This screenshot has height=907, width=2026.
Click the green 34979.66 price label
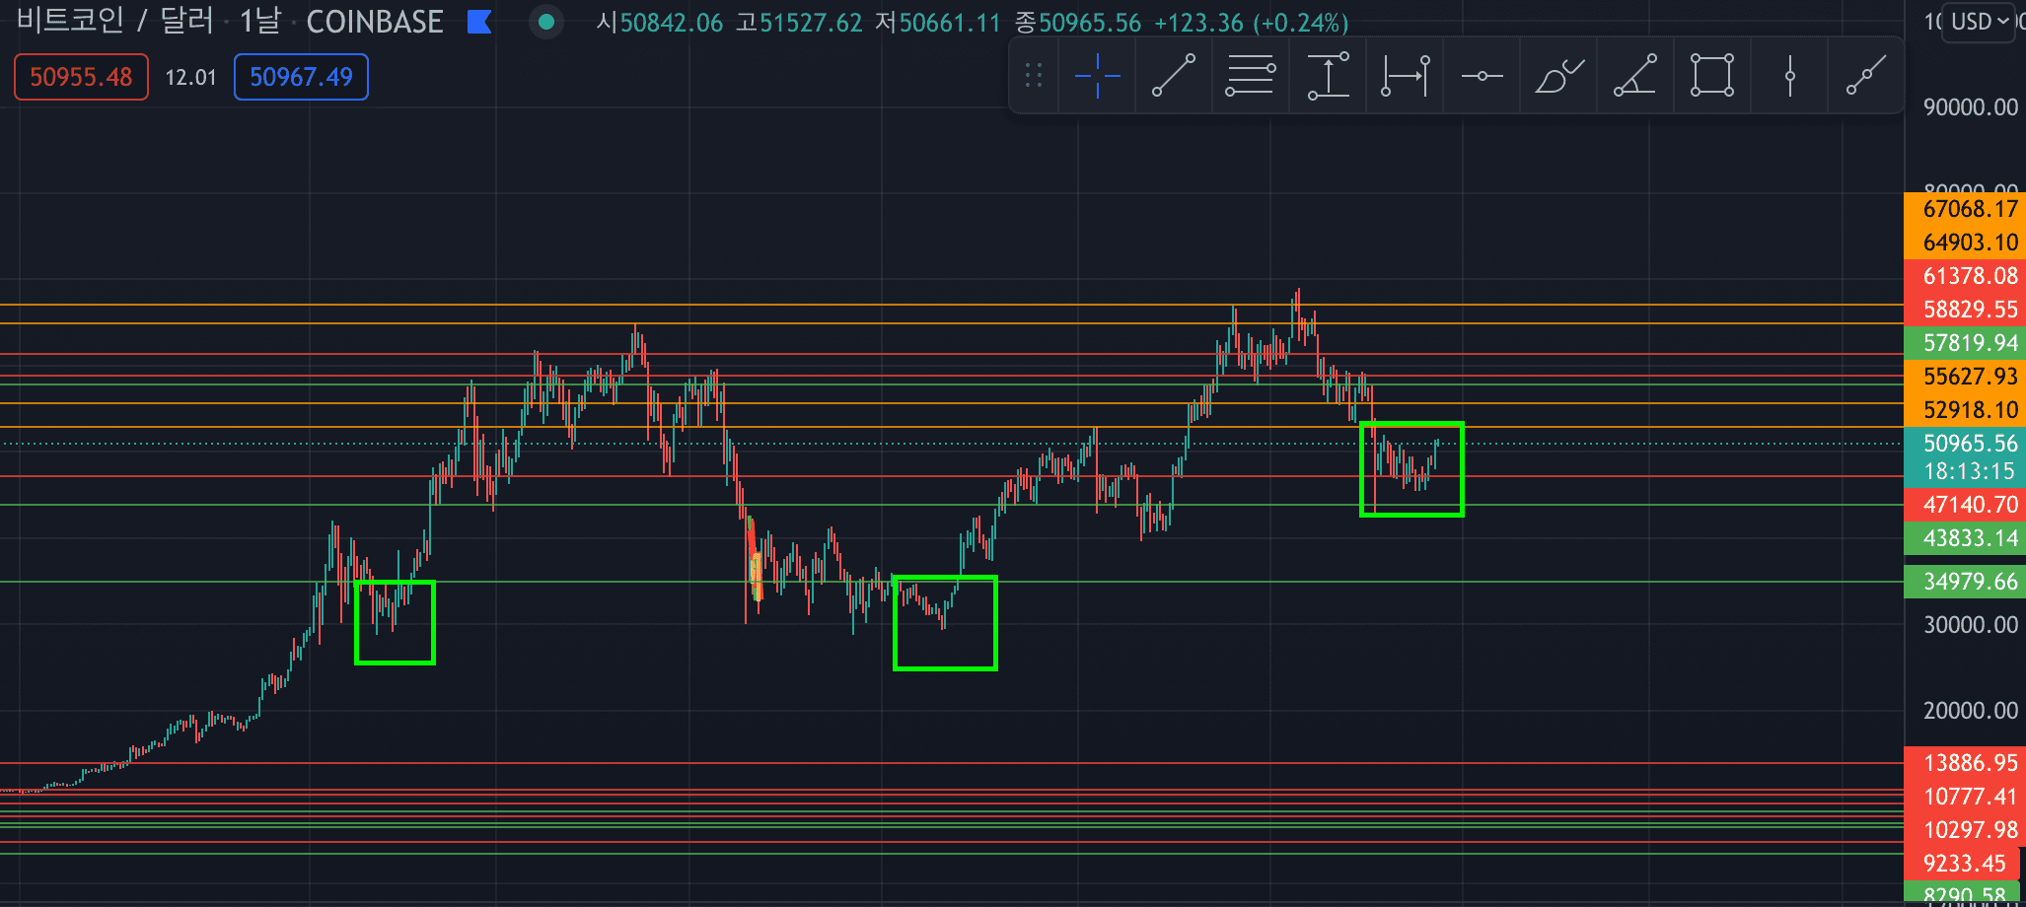tap(1965, 582)
